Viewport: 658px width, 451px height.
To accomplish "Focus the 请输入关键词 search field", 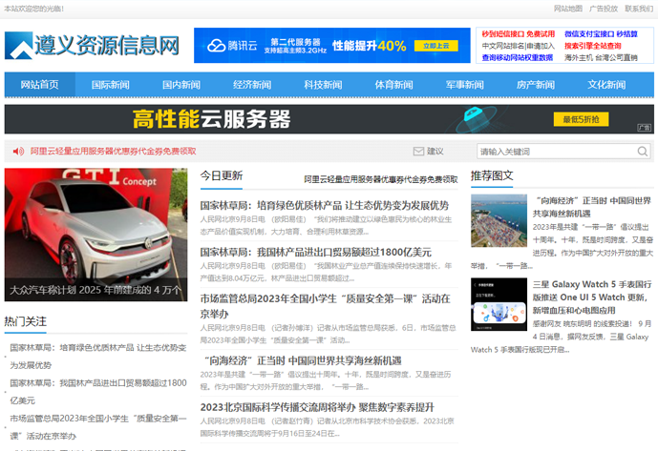I will pos(556,151).
